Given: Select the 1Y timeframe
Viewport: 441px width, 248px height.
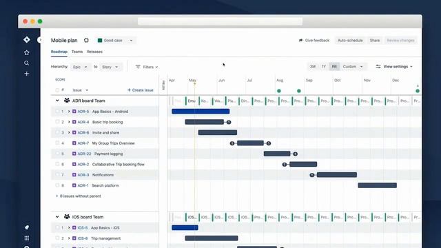Looking at the screenshot, I should (323, 67).
